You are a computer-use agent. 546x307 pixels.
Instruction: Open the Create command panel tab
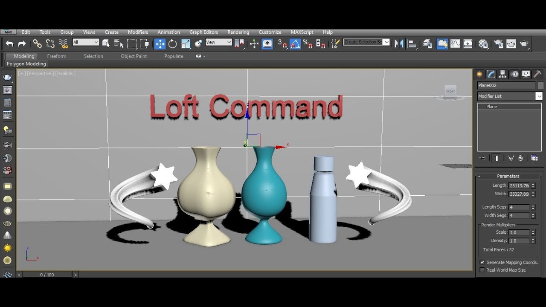coord(480,74)
